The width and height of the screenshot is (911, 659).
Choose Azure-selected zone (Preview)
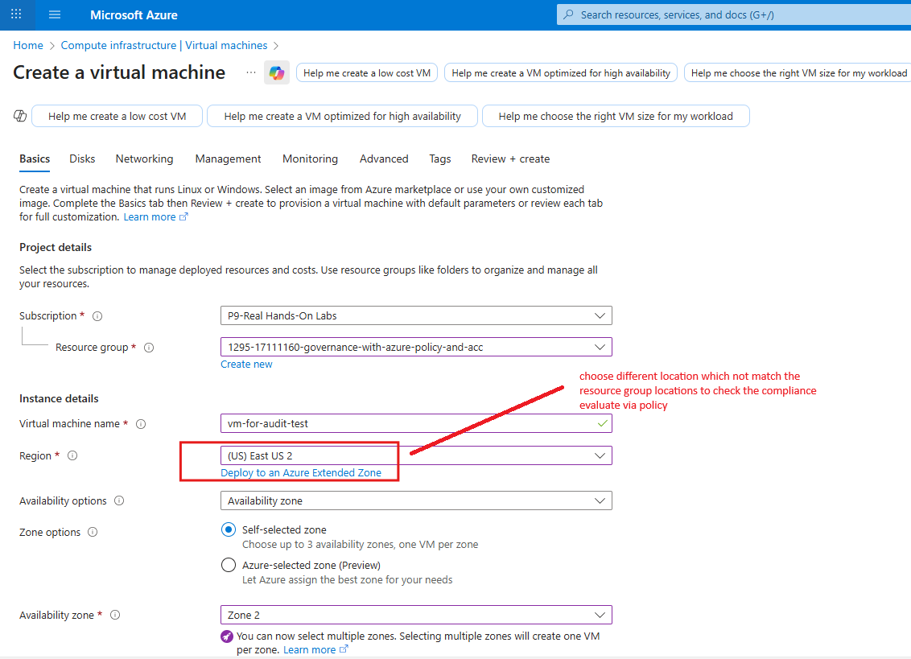228,564
